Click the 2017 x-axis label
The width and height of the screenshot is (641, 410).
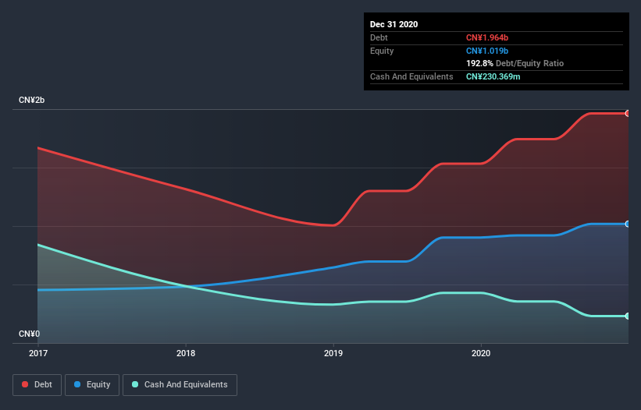[x=38, y=353]
